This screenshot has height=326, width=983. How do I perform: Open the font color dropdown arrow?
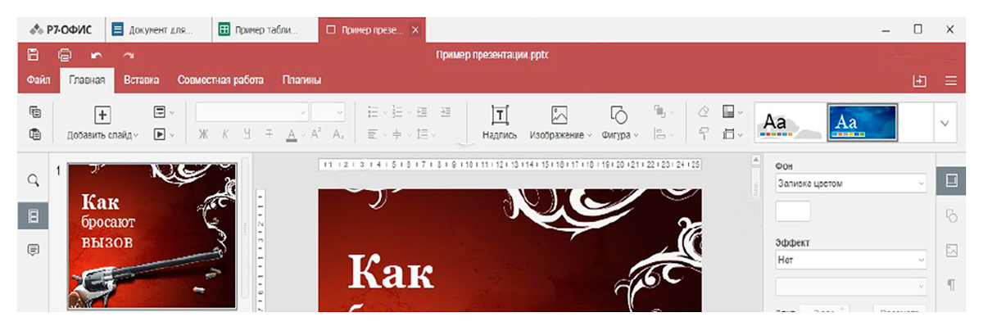[302, 135]
